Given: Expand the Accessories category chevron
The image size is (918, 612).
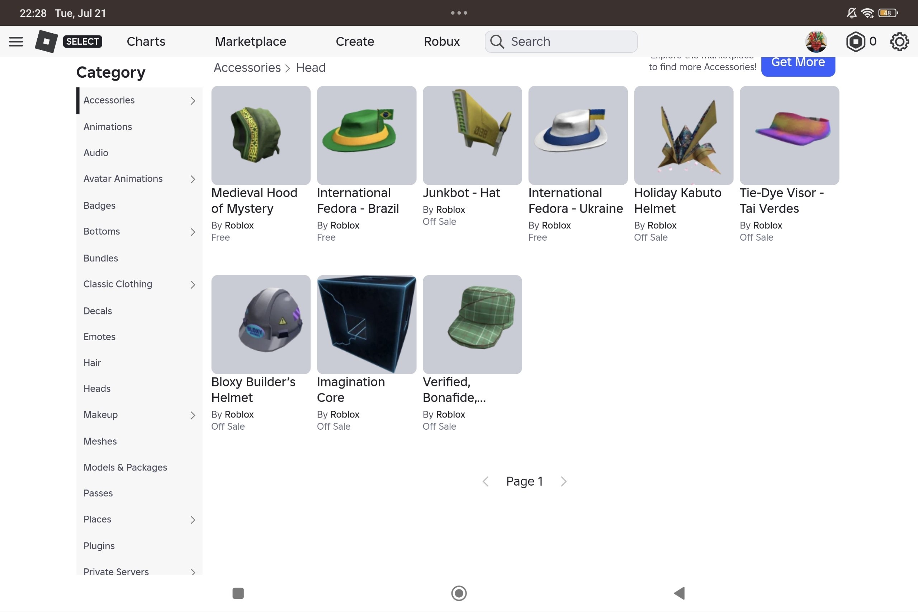Looking at the screenshot, I should pyautogui.click(x=193, y=101).
